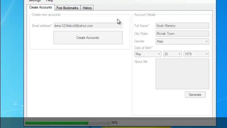Open the History tab
Image resolution: width=227 pixels, height=128 pixels.
[x=87, y=8]
